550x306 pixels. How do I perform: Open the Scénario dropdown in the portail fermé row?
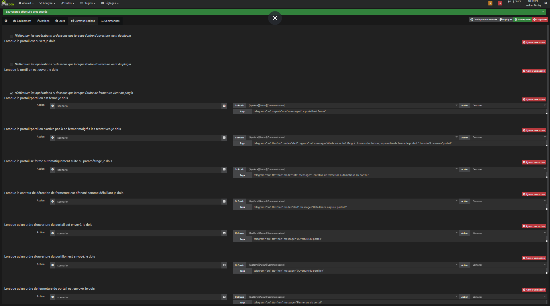[352, 105]
